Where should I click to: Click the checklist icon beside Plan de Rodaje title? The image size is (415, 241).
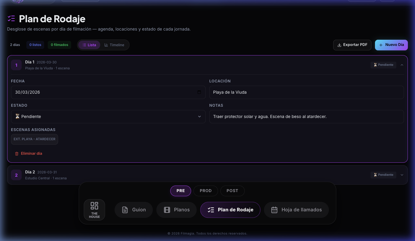click(11, 19)
